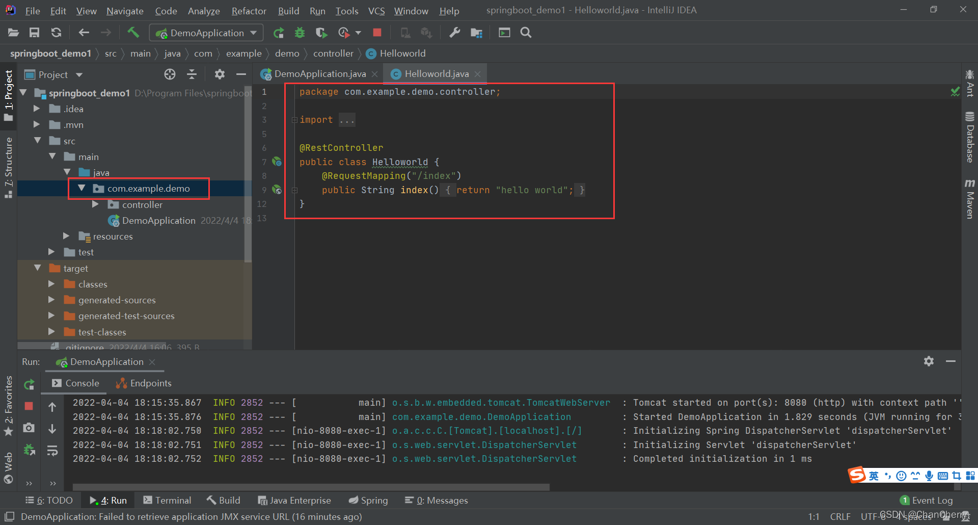
Task: Open run configuration dropdown DemoApplication
Action: click(206, 33)
